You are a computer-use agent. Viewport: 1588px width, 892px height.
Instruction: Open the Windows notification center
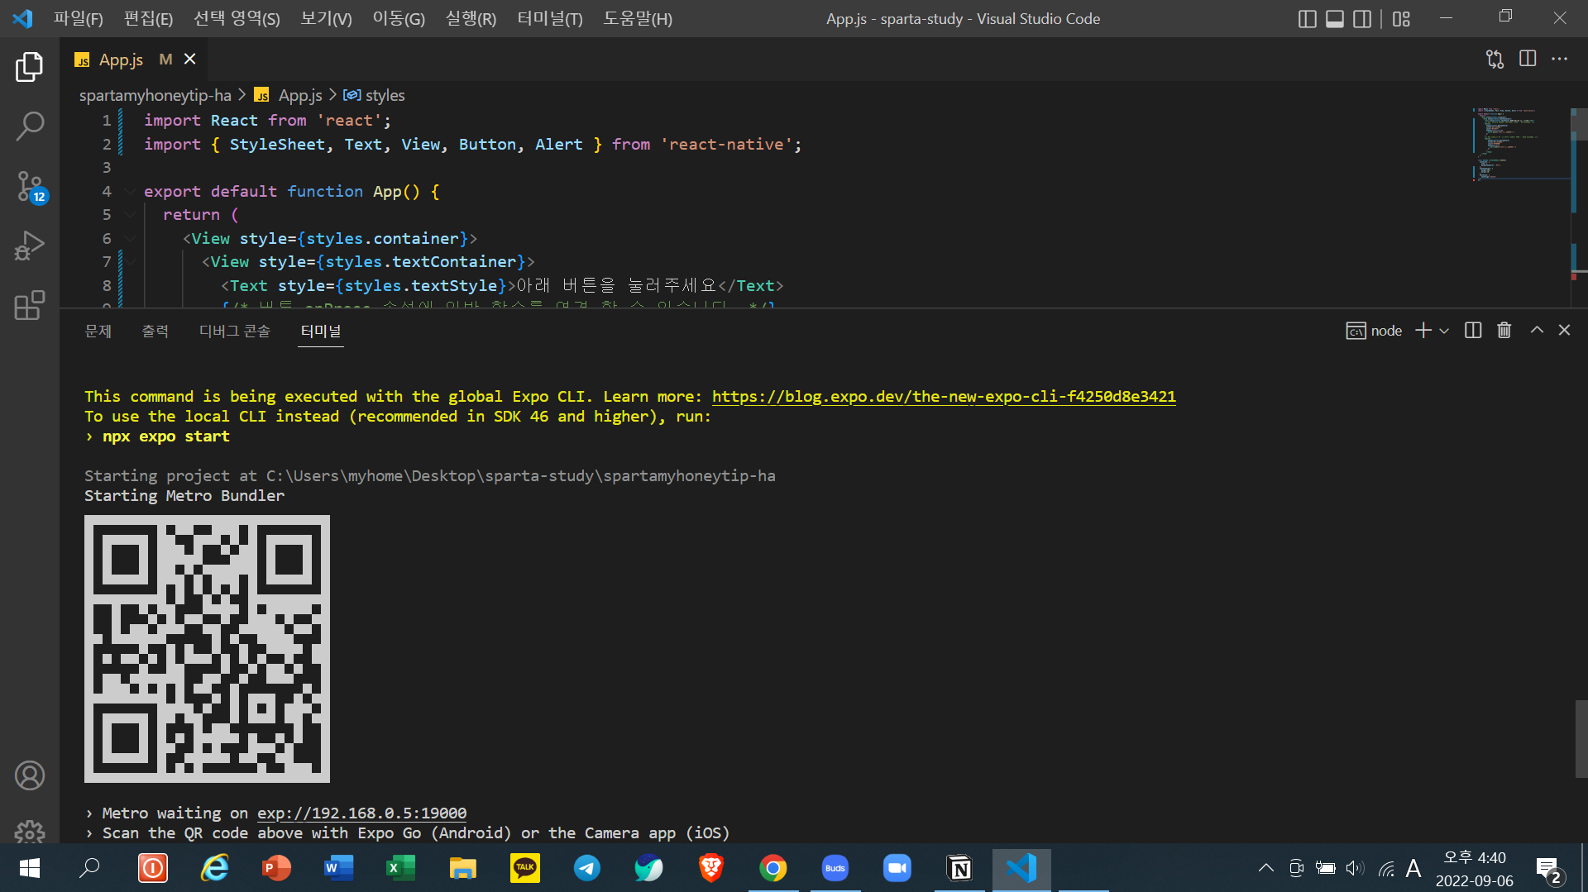(1549, 870)
